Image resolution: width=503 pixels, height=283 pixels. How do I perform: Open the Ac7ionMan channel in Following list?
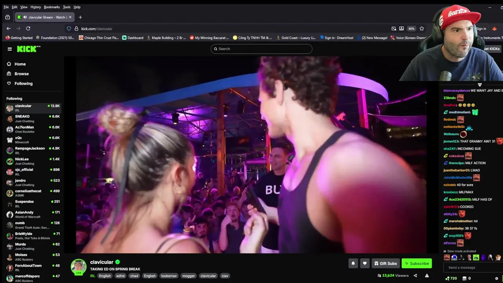33,129
